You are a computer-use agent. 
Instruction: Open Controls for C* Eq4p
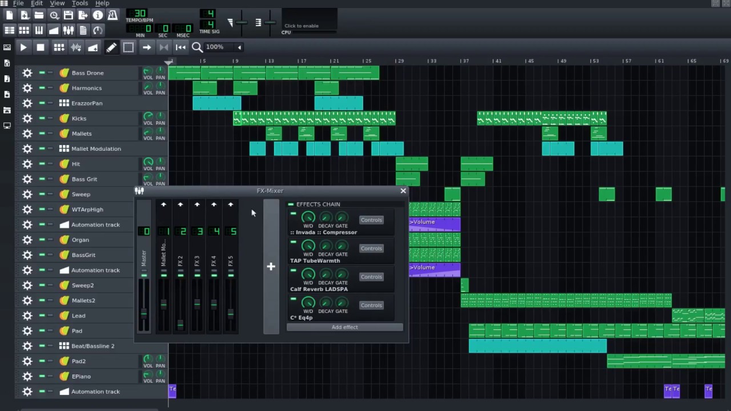371,305
